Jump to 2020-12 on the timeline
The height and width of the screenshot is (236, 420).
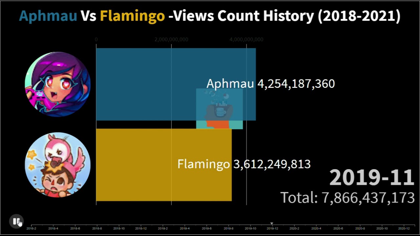[x=404, y=228]
